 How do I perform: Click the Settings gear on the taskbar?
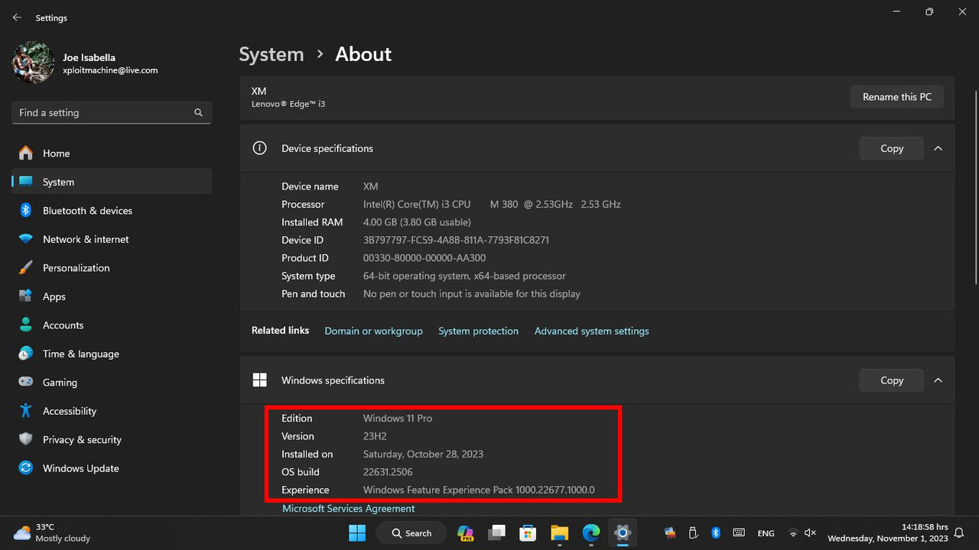[623, 532]
